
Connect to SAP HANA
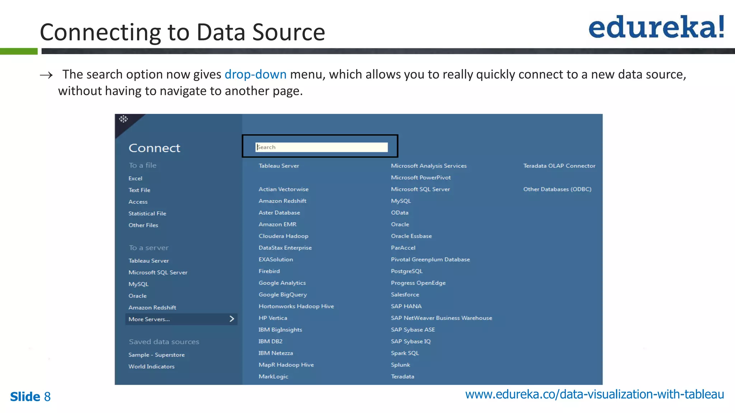[406, 306]
